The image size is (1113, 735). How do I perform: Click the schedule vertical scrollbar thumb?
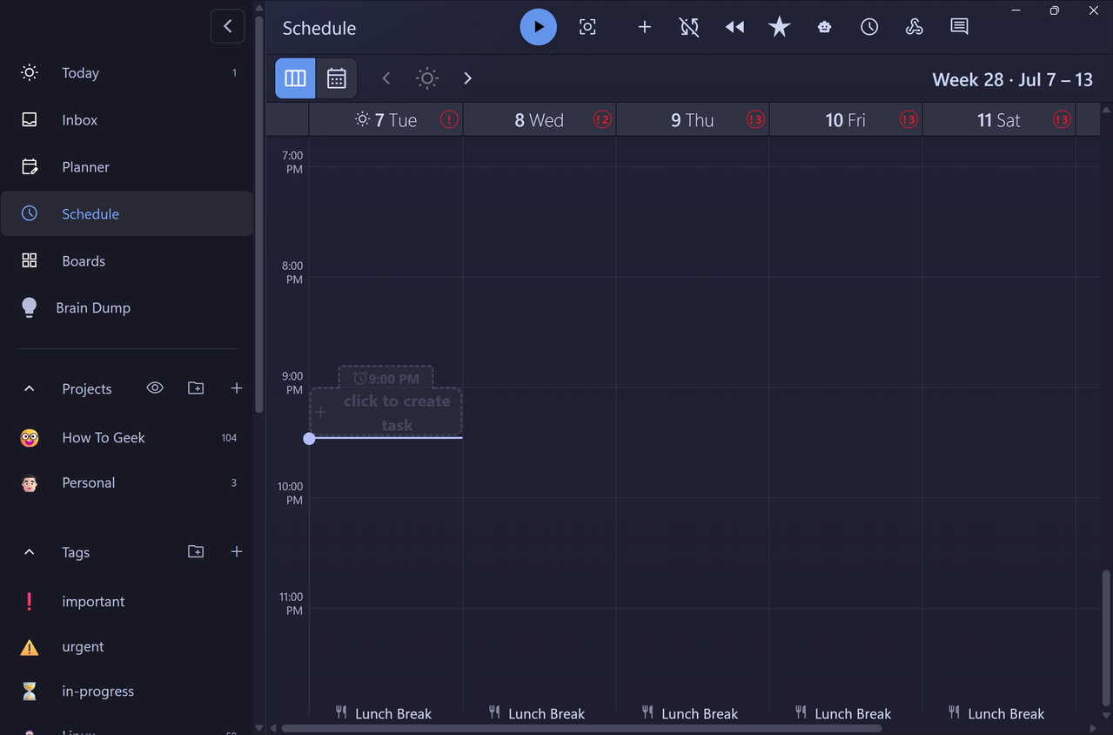1106,637
